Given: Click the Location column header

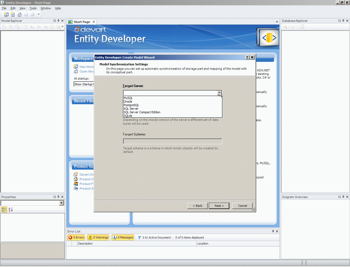Looking at the screenshot, I should [238, 243].
